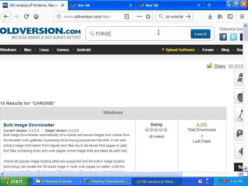Click the address bar URL
The image size is (248, 186).
88,16
